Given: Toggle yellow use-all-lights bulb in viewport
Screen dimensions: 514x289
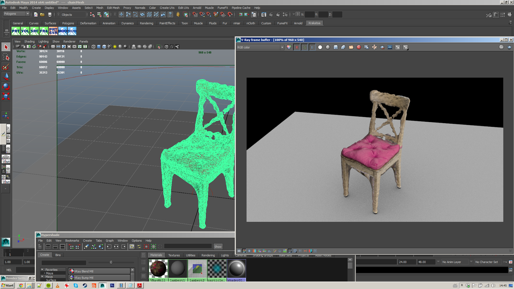Looking at the screenshot, I should (x=115, y=47).
